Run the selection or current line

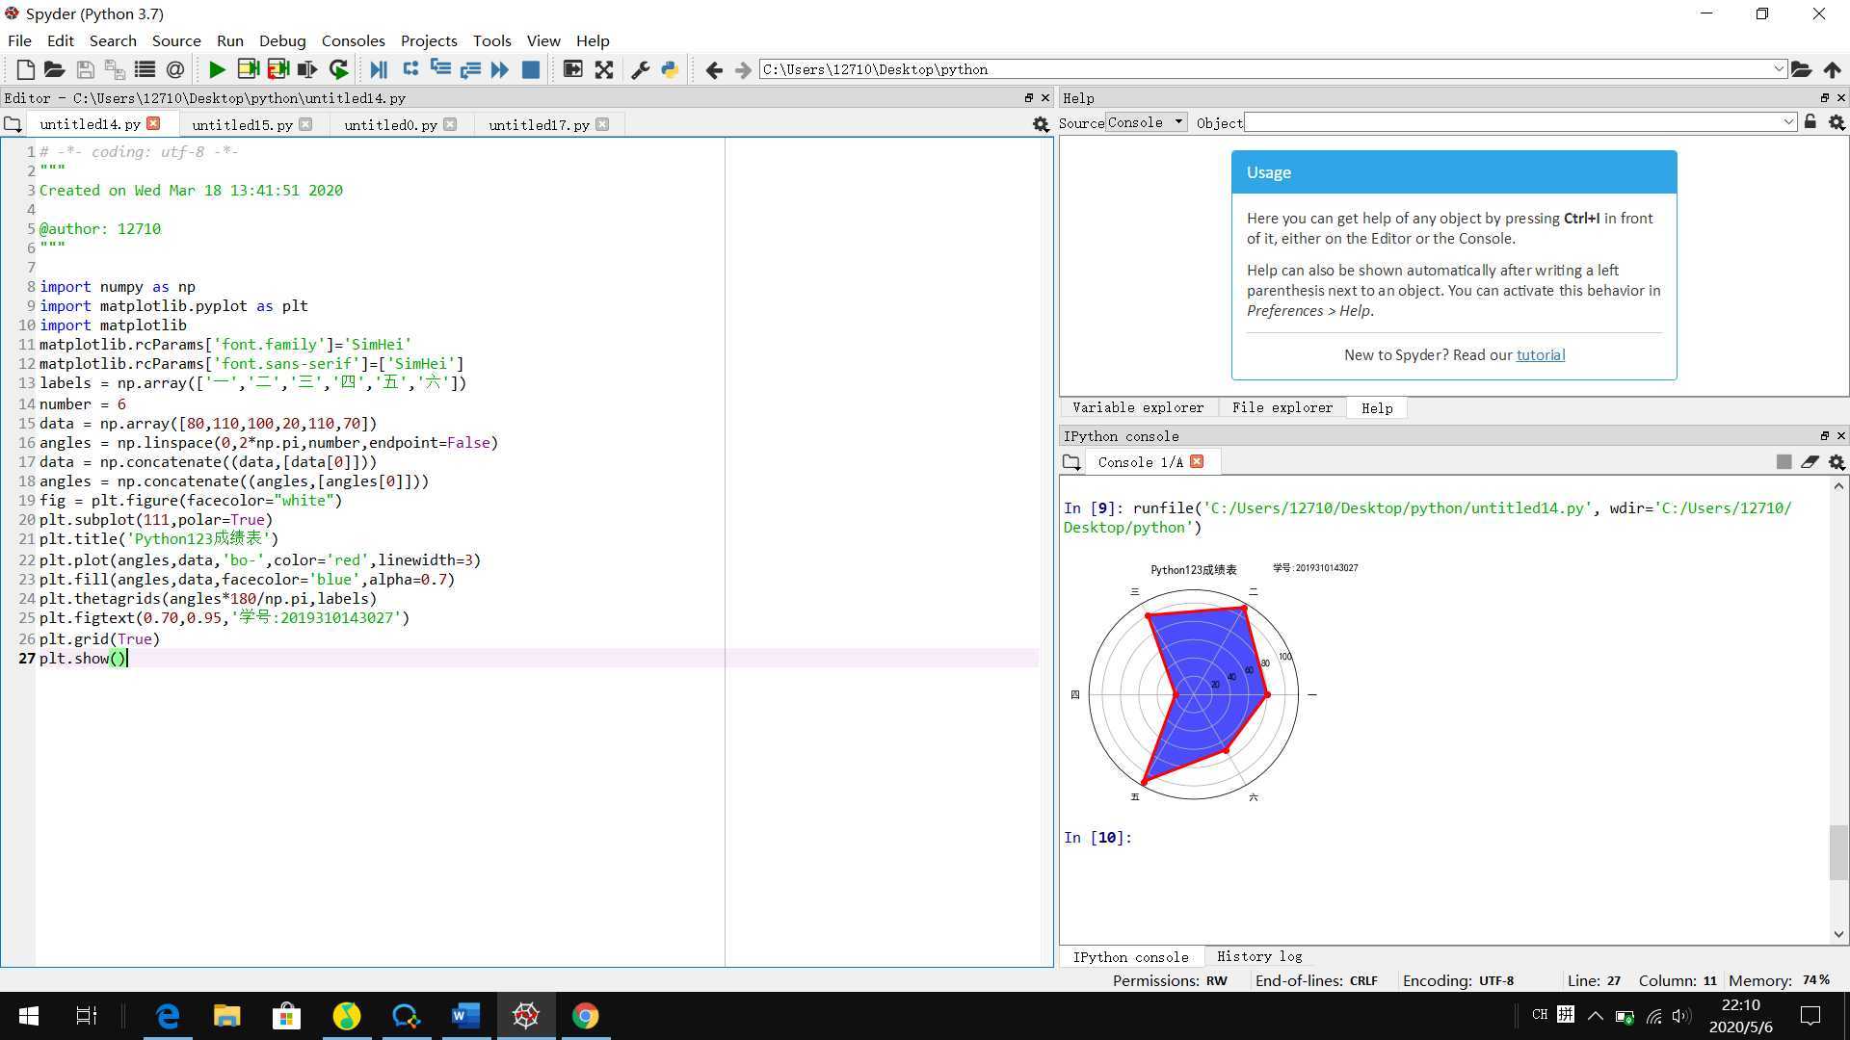[307, 69]
